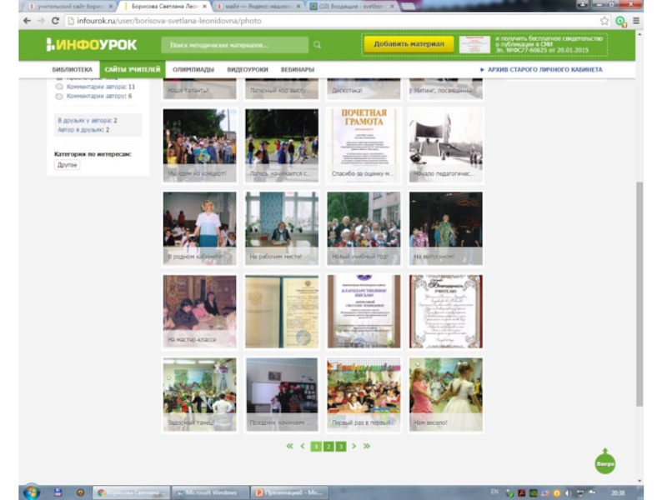Open photo Задорный танец!
The height and width of the screenshot is (500, 667).
coord(199,394)
